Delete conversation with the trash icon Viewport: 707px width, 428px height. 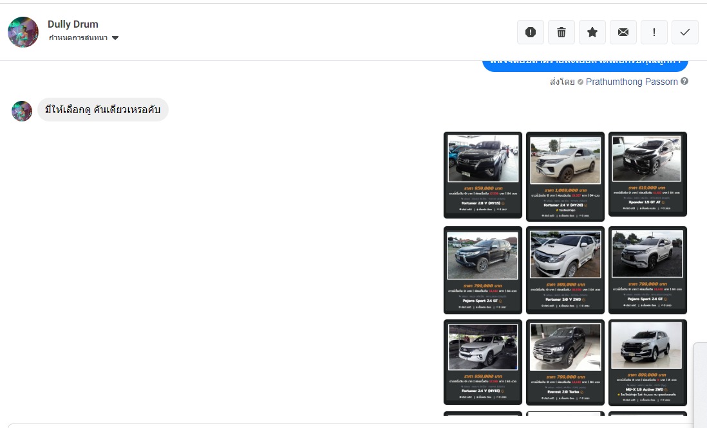(x=561, y=32)
